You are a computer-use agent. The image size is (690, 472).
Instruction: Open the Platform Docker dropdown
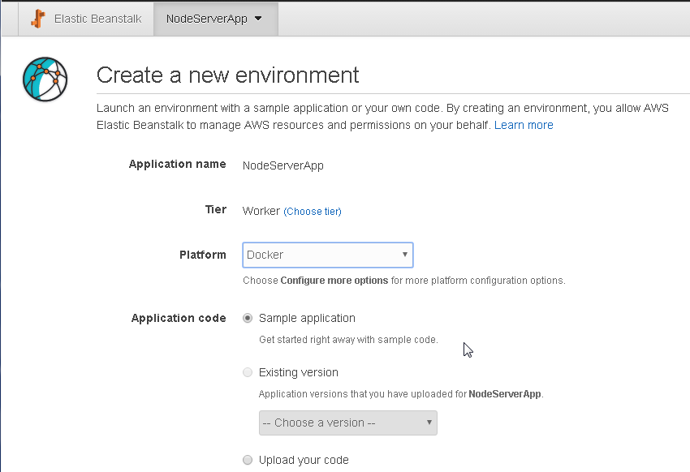point(328,255)
